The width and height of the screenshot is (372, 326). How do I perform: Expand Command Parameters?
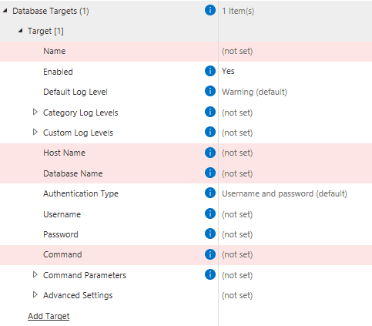pyautogui.click(x=35, y=274)
